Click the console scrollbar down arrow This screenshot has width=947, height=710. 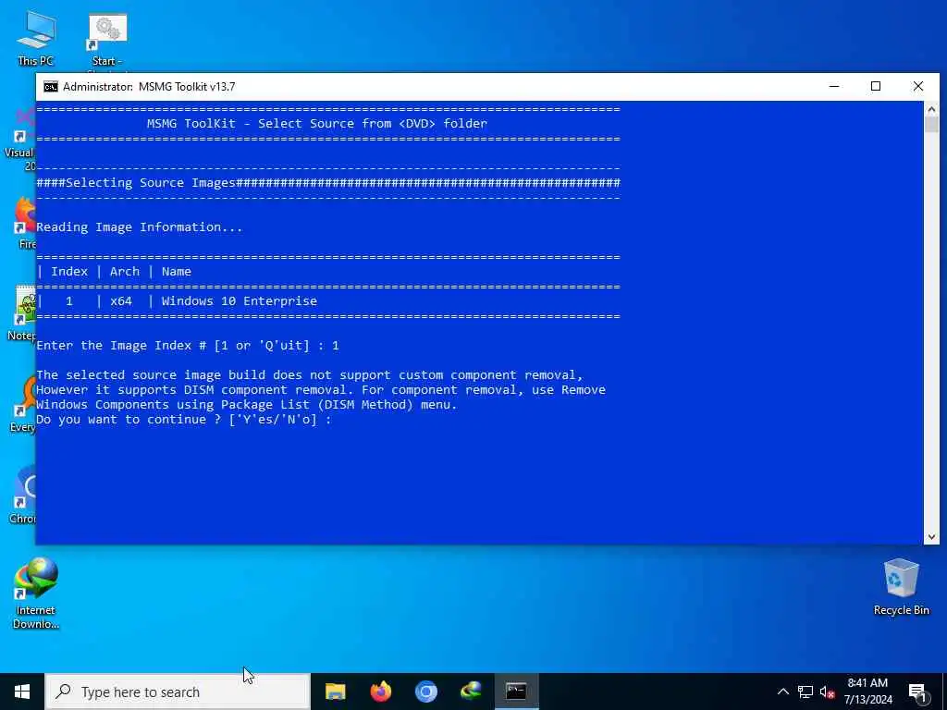[931, 537]
